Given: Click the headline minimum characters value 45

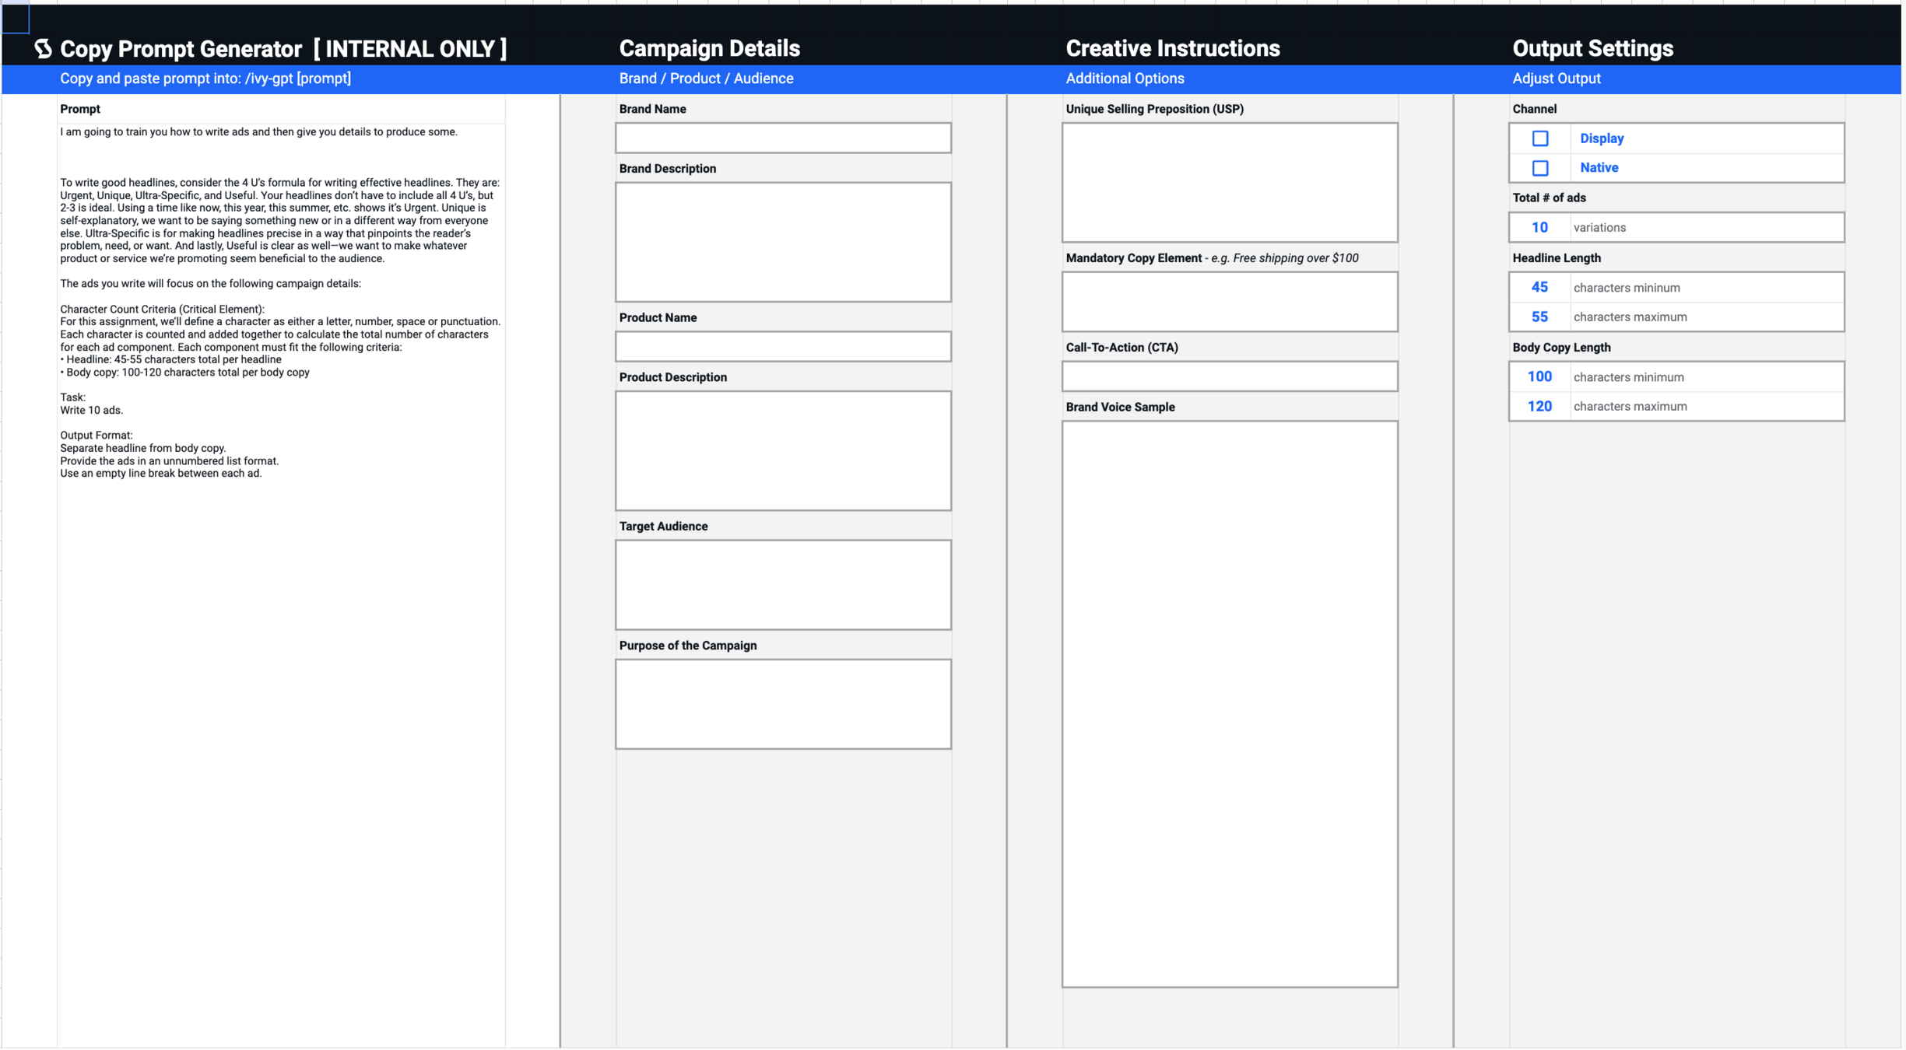Looking at the screenshot, I should click(x=1539, y=287).
